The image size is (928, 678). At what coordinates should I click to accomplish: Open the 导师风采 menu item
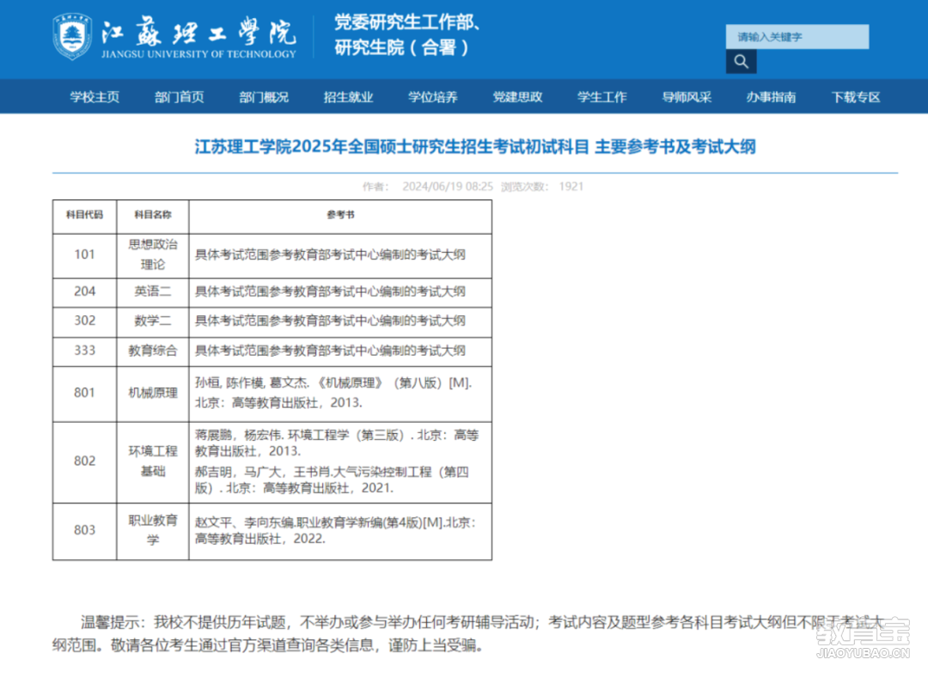[x=687, y=97]
